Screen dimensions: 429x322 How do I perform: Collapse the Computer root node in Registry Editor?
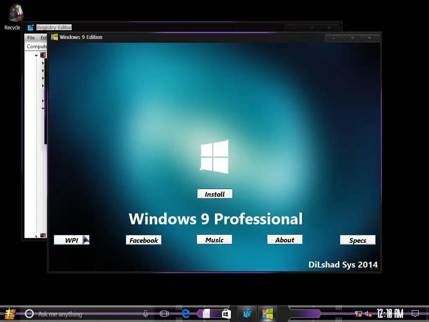tap(36, 56)
